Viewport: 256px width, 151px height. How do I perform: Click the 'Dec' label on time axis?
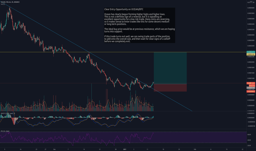pos(55,149)
